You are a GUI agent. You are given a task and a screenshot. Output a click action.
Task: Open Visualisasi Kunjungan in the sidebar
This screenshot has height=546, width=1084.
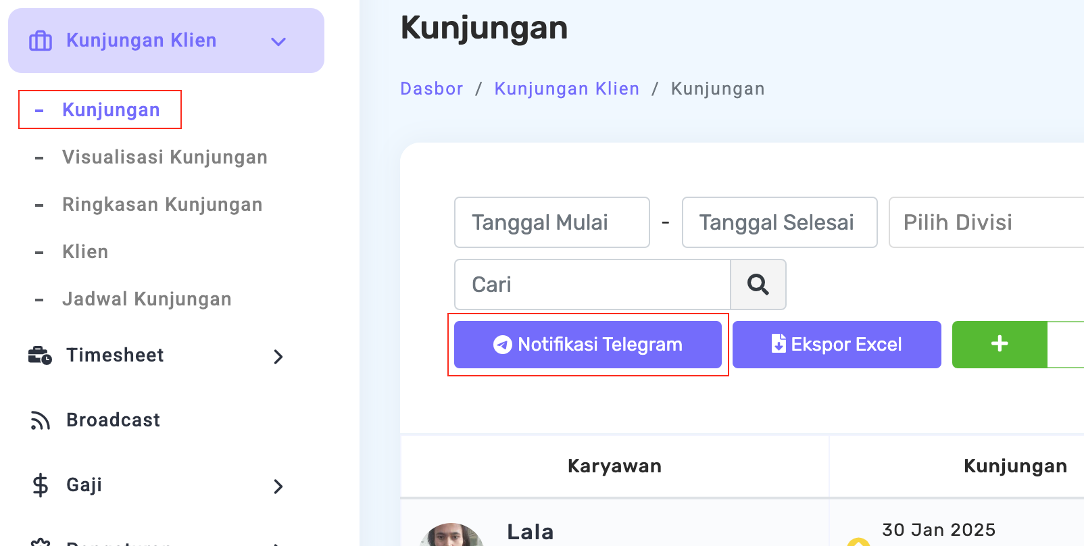165,157
